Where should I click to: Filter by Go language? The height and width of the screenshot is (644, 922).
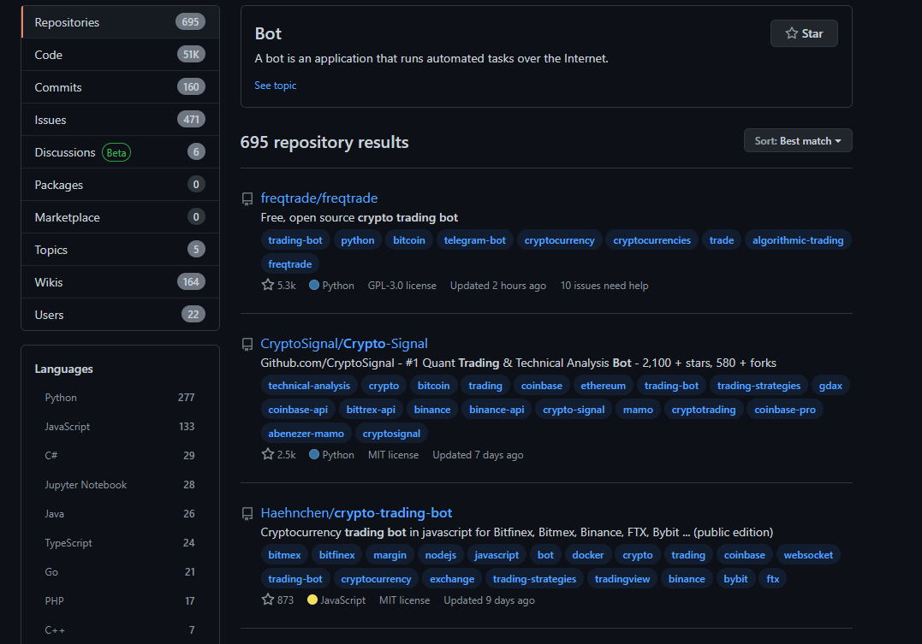(120, 571)
